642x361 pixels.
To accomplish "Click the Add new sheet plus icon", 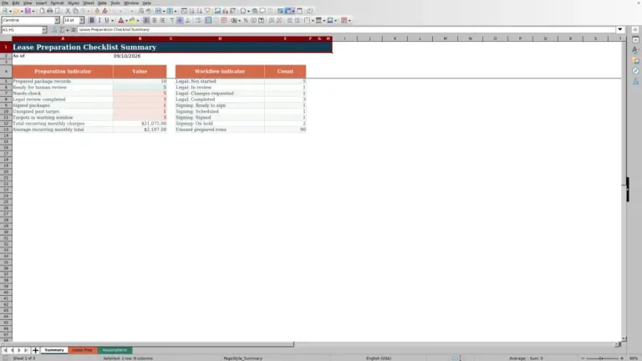I will pyautogui.click(x=35, y=350).
